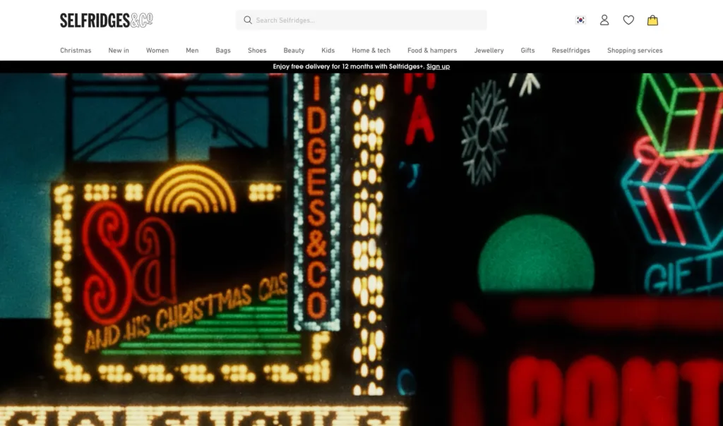
Task: Open the Bags menu
Action: (223, 51)
